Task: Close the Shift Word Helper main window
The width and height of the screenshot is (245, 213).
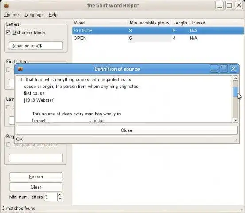Action: coord(239,5)
